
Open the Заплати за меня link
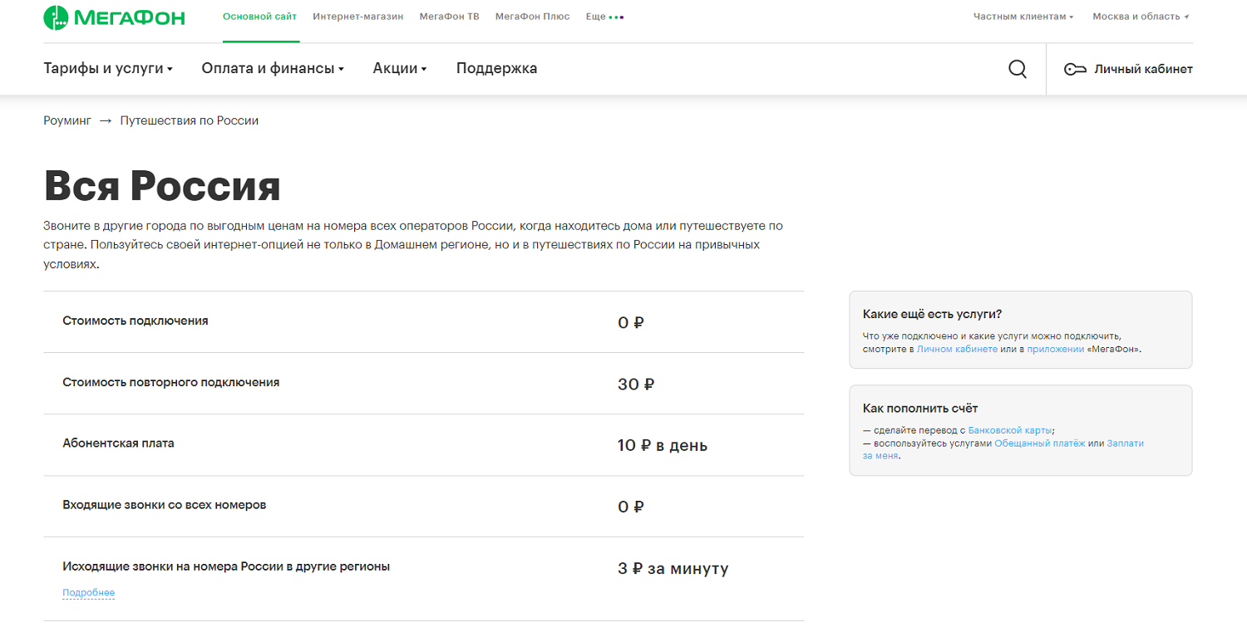click(1003, 449)
